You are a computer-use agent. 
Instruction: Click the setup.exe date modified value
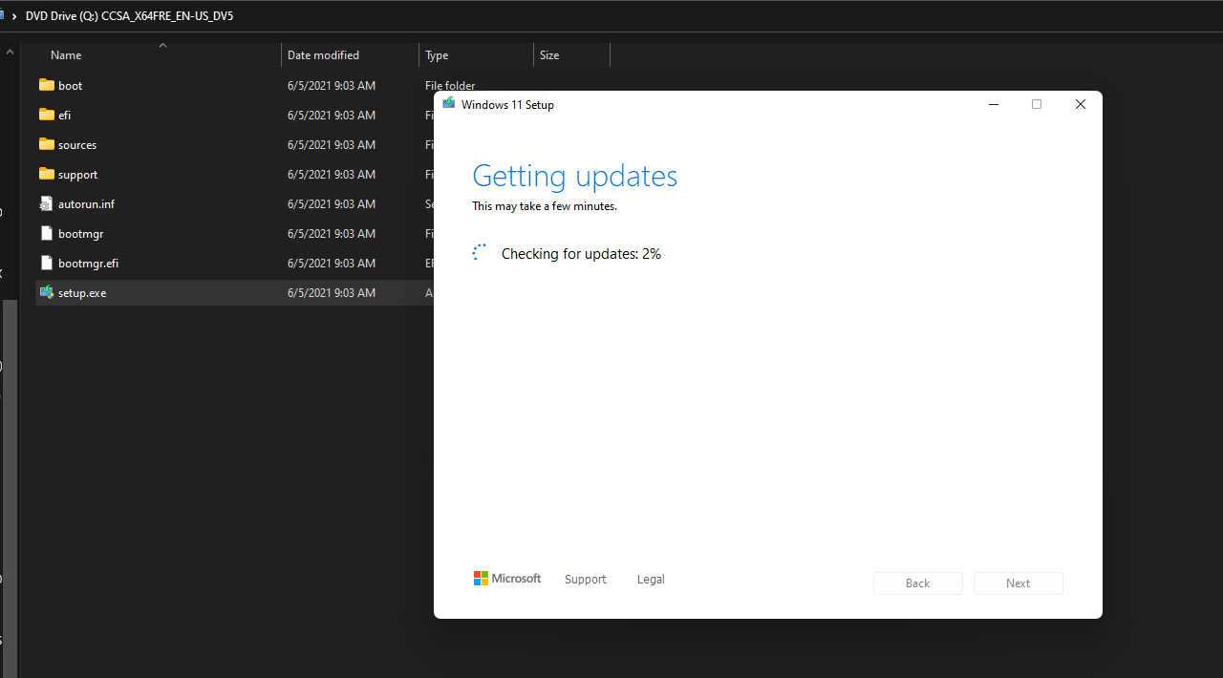tap(332, 293)
